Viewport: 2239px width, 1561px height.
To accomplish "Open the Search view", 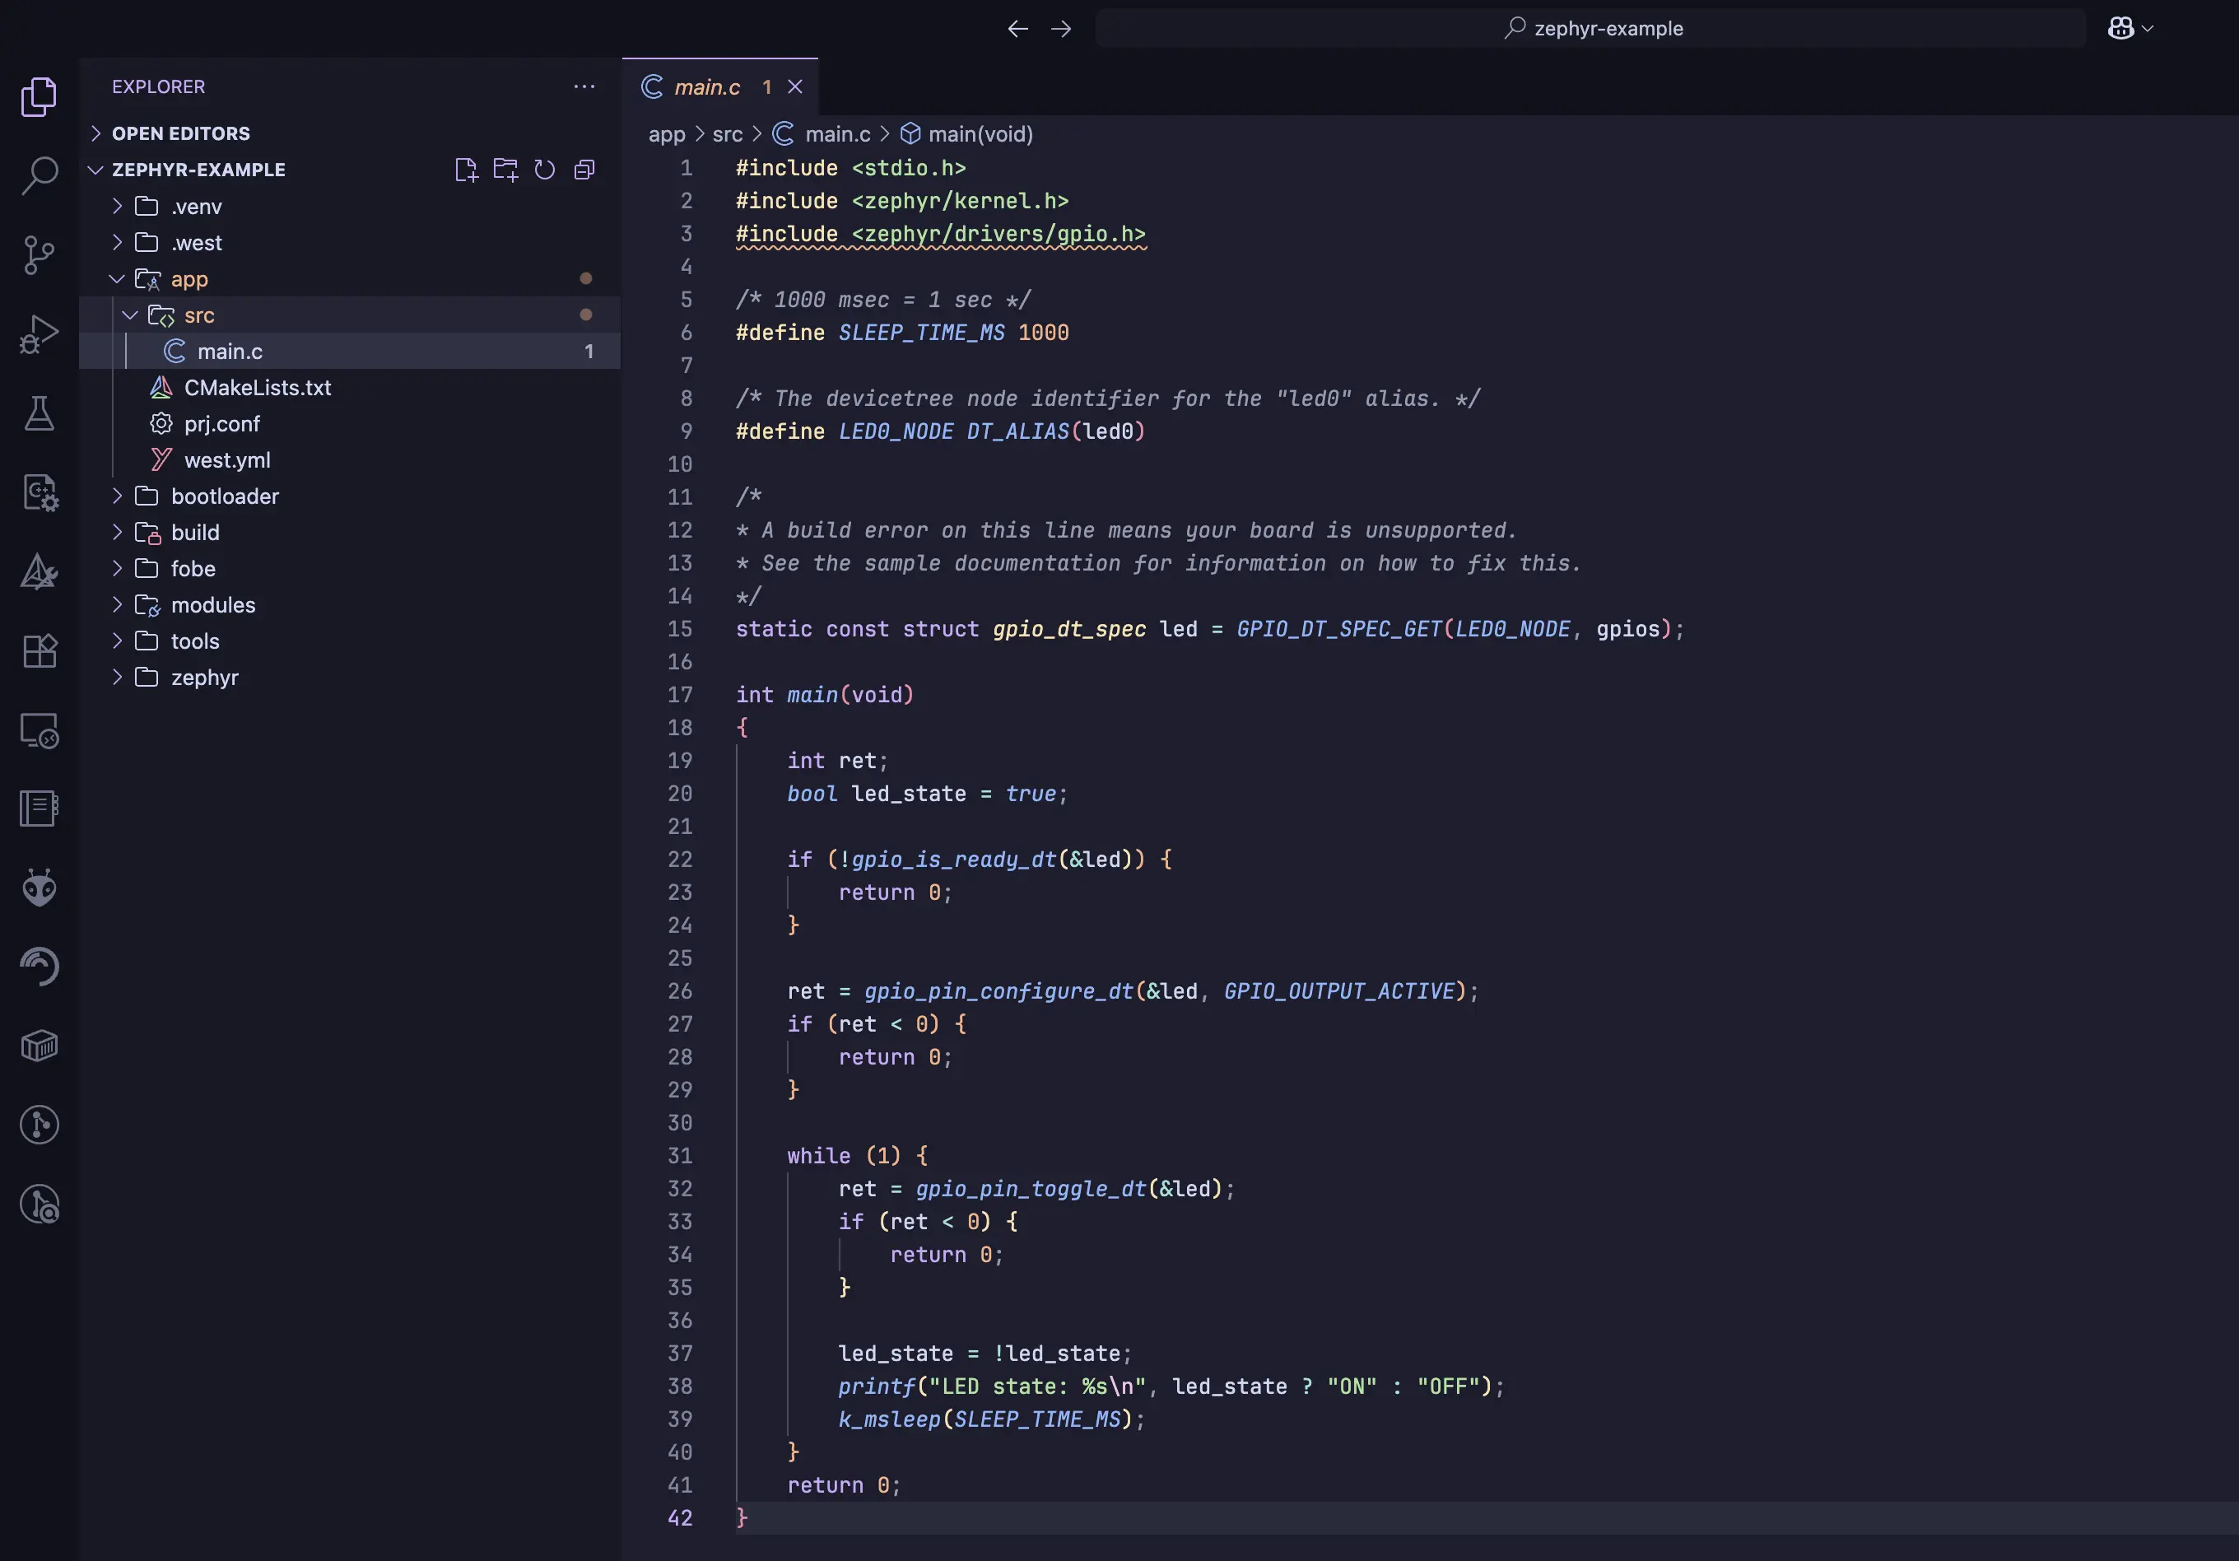I will [x=39, y=175].
